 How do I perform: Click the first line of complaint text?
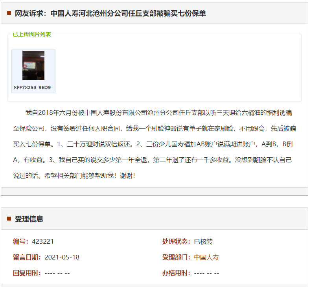158,113
